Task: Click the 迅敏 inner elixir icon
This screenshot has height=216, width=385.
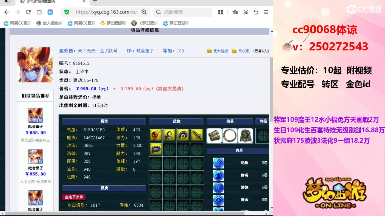Action: (219, 163)
